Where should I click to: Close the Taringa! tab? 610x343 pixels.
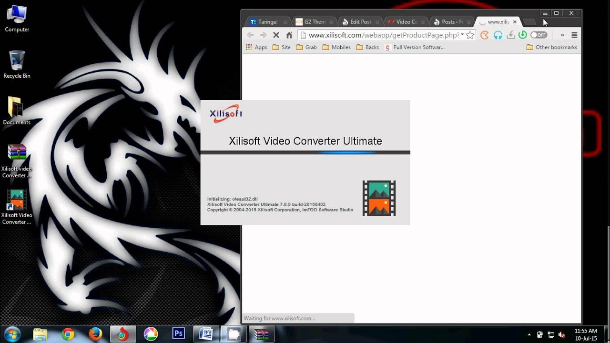pos(285,22)
